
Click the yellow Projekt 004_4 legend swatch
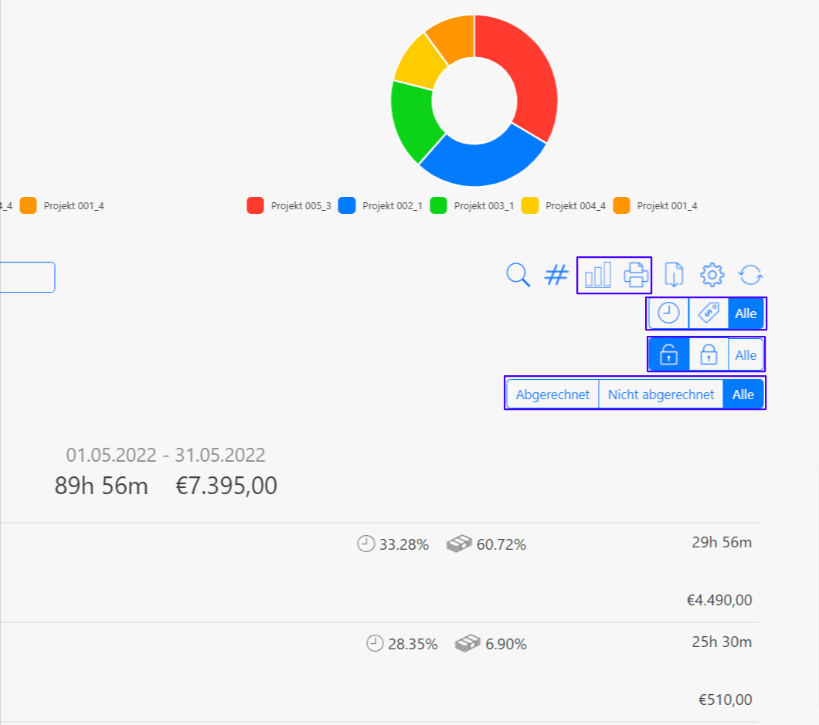coord(529,205)
